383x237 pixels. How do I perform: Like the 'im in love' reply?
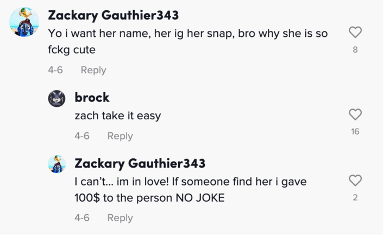click(x=355, y=181)
